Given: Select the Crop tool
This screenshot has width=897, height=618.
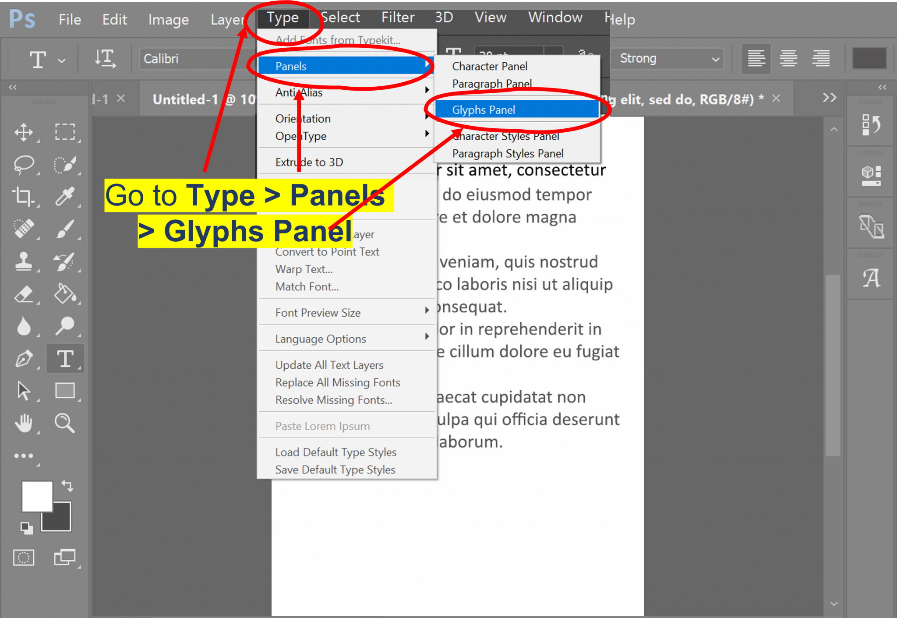Looking at the screenshot, I should [x=24, y=196].
